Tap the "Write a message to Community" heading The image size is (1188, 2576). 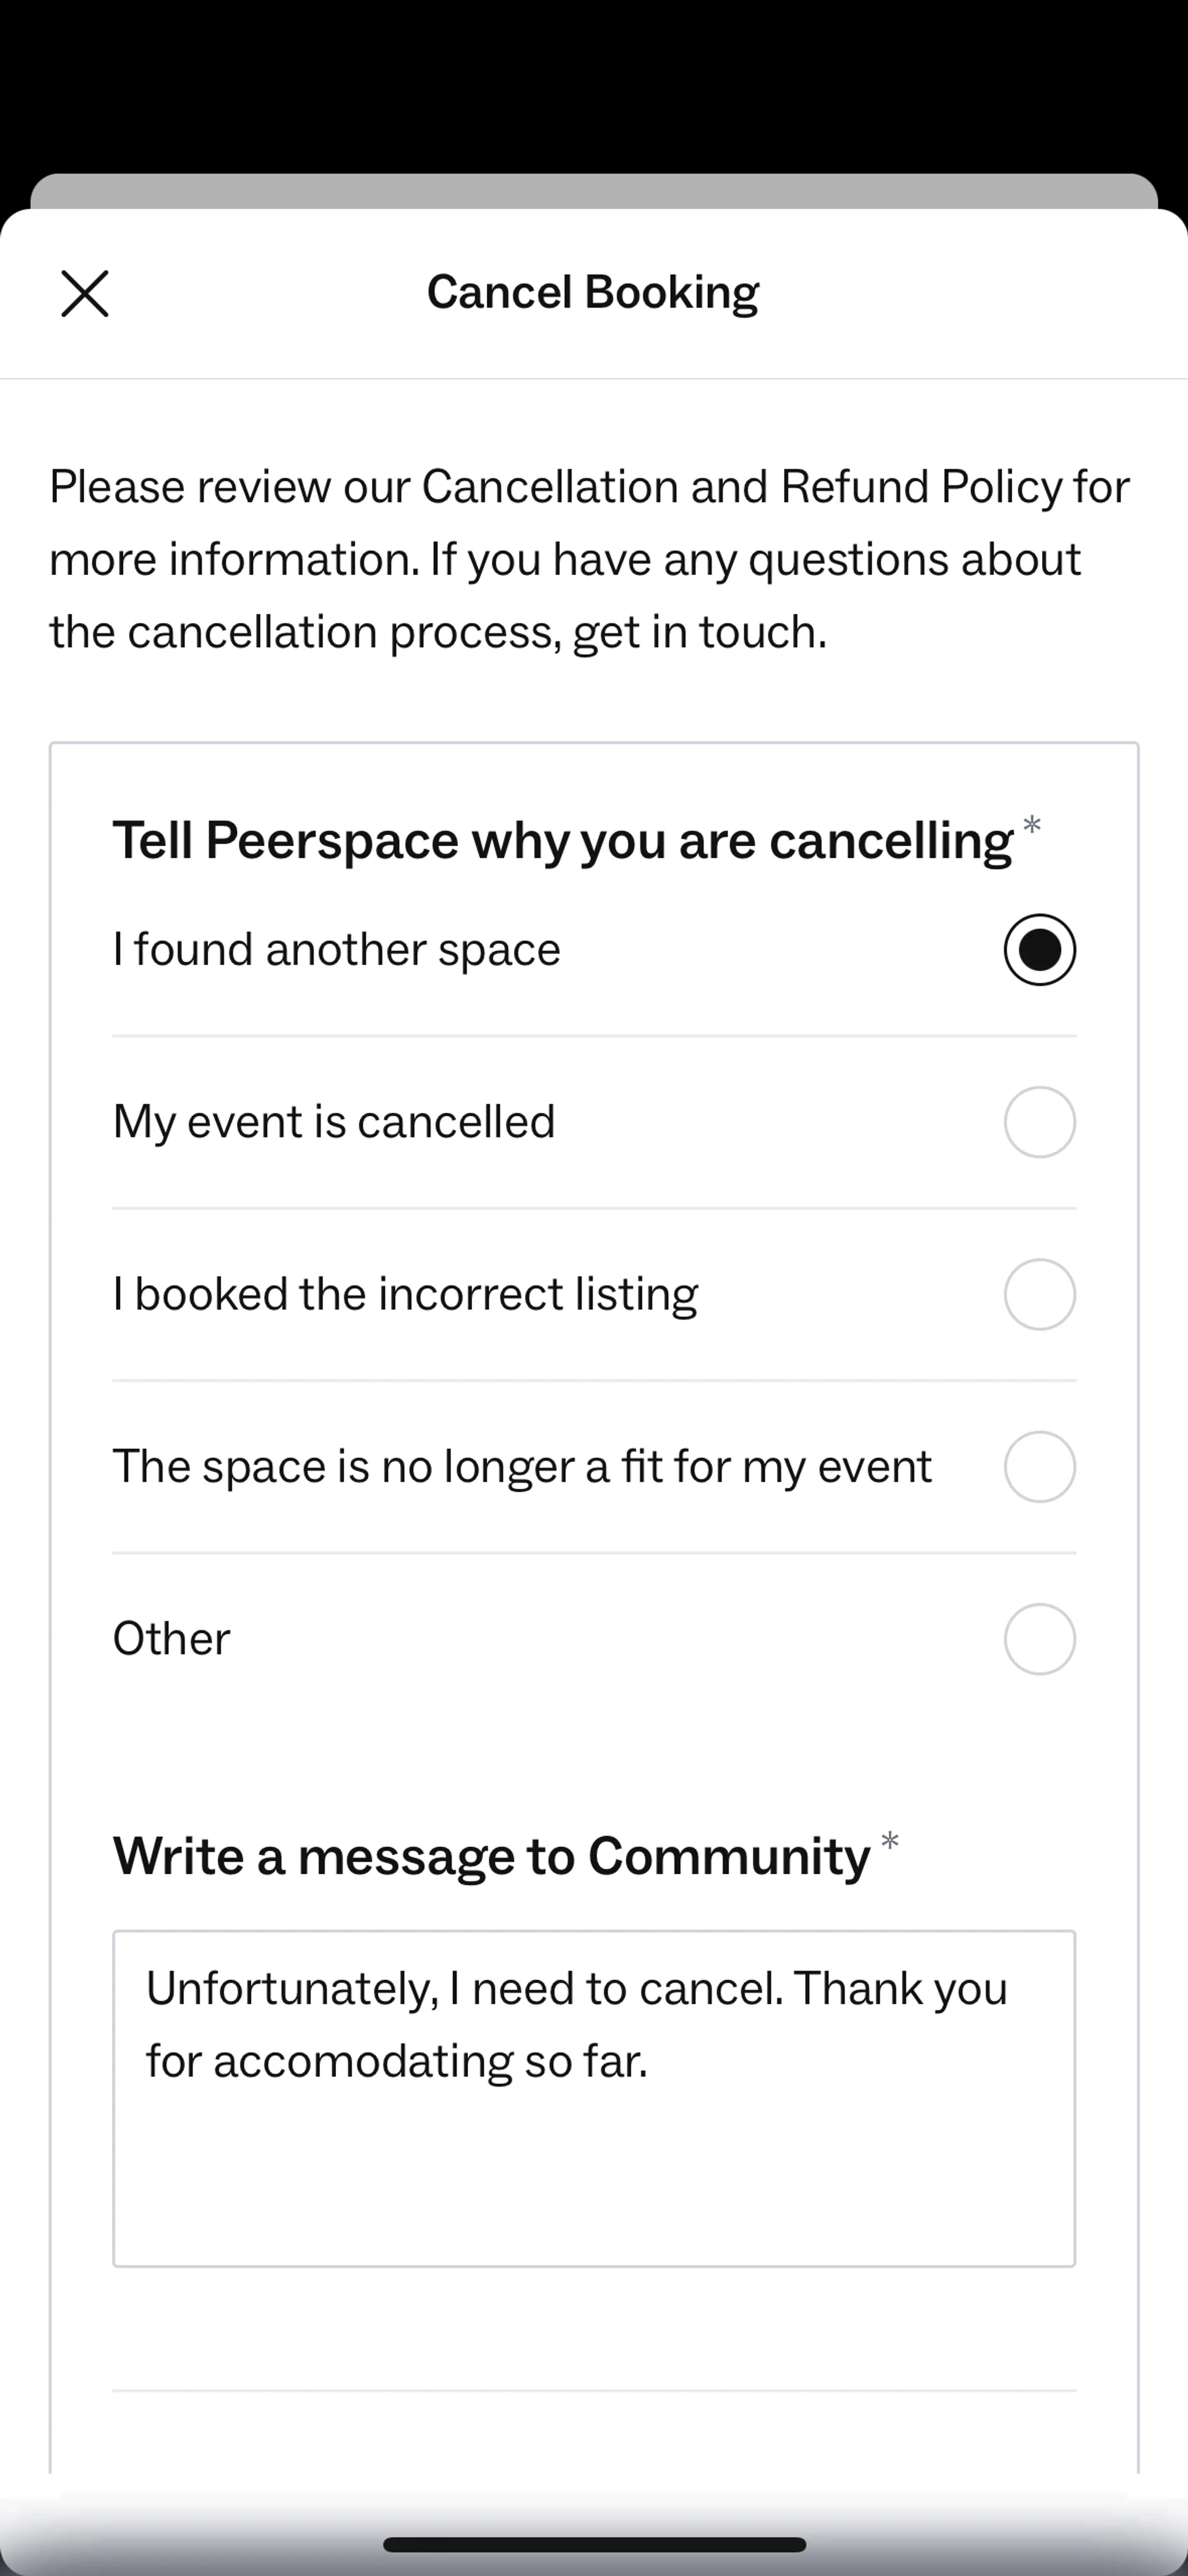pos(491,1856)
